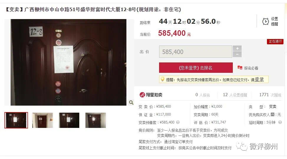
Task: Open the 报名必看 link
Action: 251,68
